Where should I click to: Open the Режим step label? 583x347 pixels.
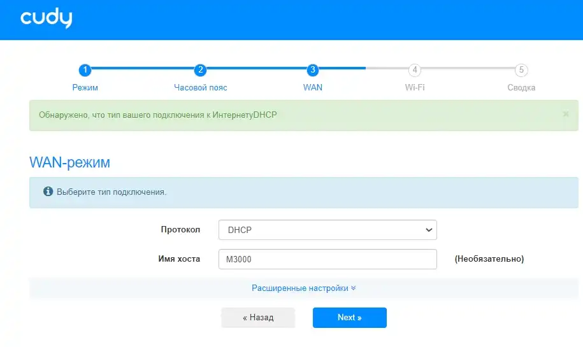(85, 88)
